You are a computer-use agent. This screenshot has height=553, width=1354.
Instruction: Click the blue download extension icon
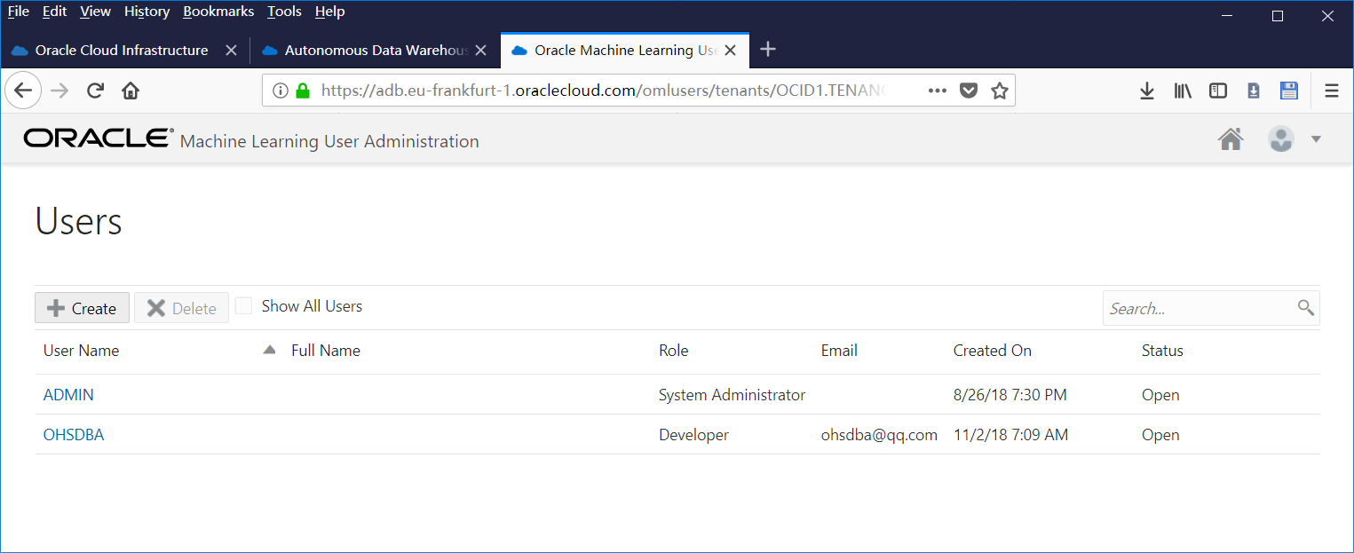1254,91
